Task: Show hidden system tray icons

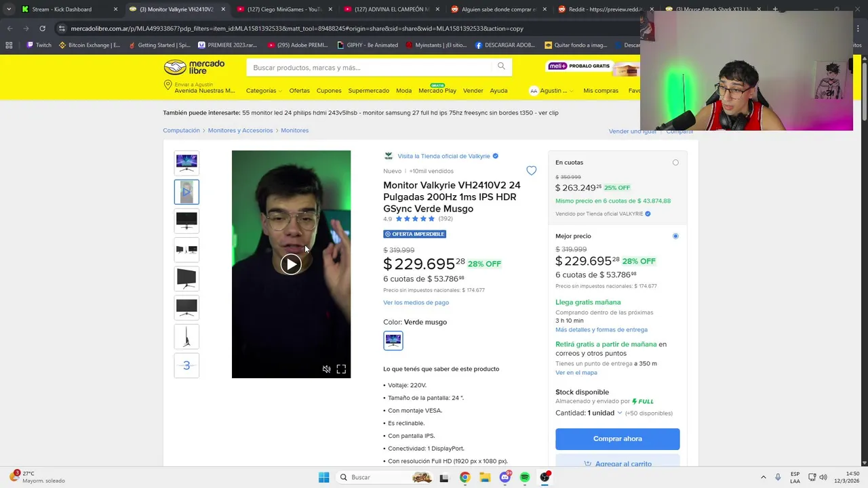Action: (763, 477)
